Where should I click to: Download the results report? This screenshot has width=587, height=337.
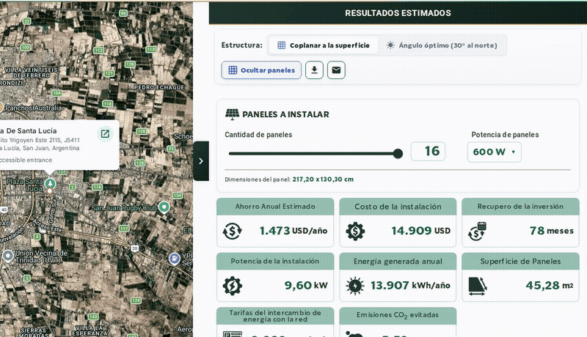click(x=315, y=70)
